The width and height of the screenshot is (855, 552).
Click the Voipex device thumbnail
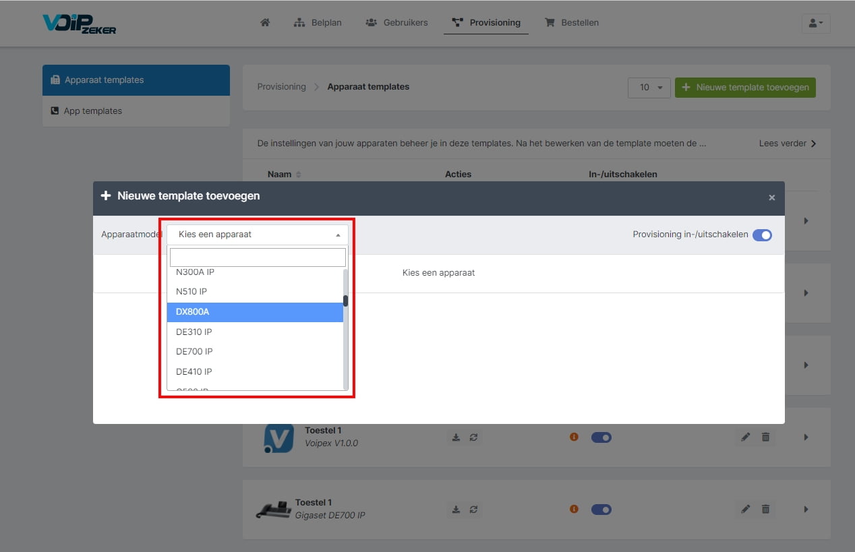click(x=278, y=438)
